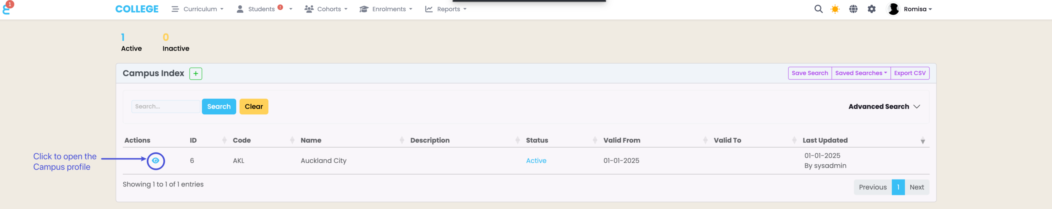This screenshot has height=209, width=1052.
Task: Click the eye icon for Auckland City campus
Action: point(155,161)
